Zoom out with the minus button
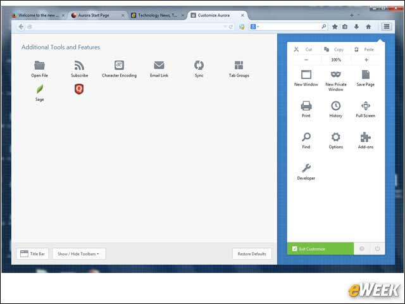 coord(306,60)
